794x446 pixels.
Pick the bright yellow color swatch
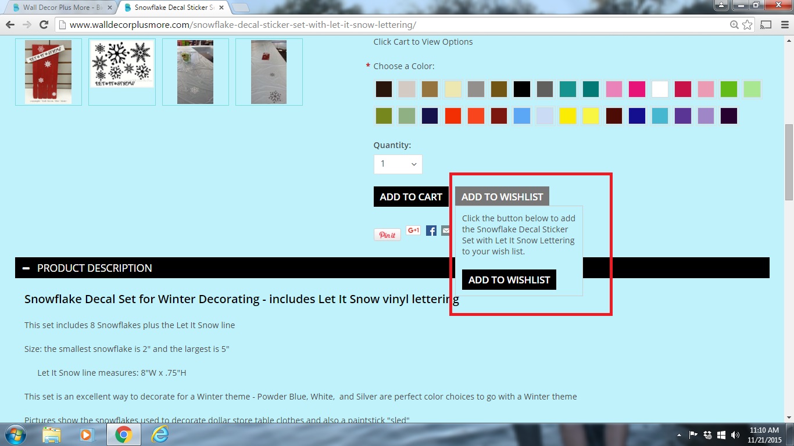(567, 116)
